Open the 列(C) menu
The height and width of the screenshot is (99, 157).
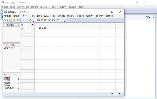click(x=39, y=16)
